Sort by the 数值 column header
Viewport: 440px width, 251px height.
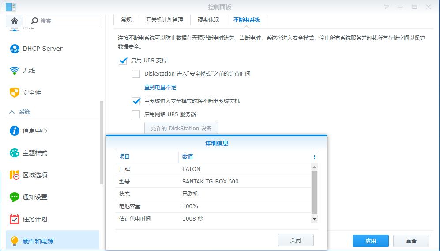[244, 157]
